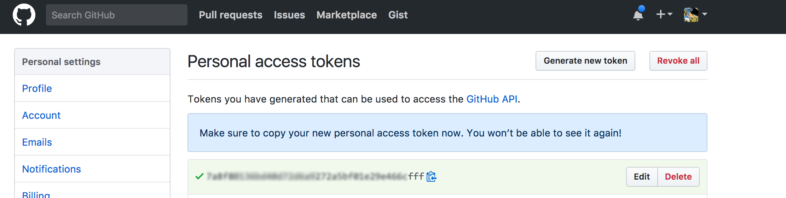Go to Pull requests in header
This screenshot has height=198, width=786.
[x=231, y=15]
